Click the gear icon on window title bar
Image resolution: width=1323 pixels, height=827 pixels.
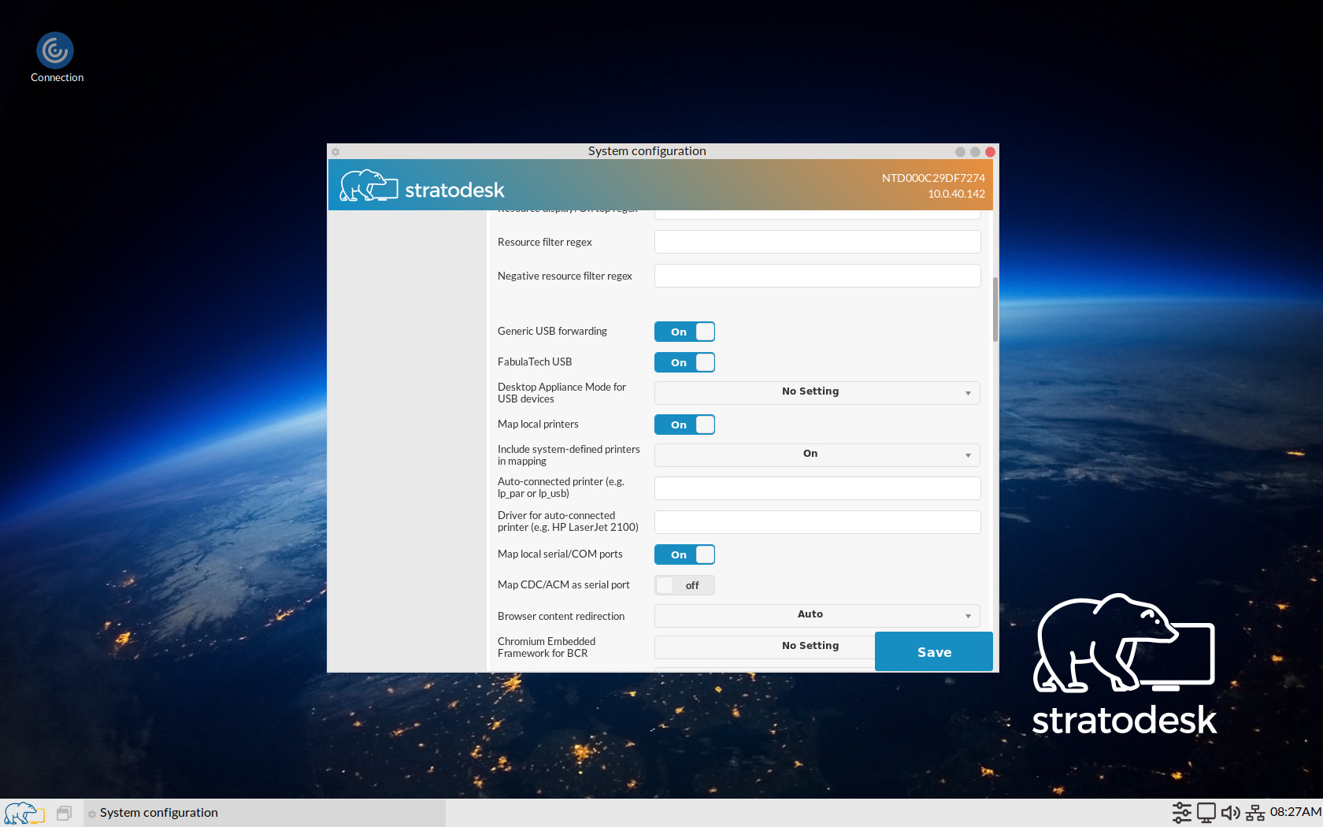coord(335,151)
